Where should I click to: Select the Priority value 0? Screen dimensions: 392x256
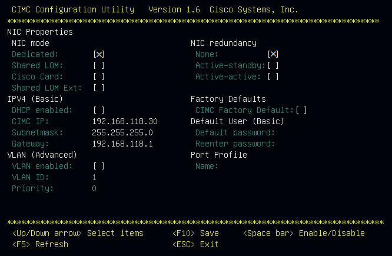[x=94, y=188]
